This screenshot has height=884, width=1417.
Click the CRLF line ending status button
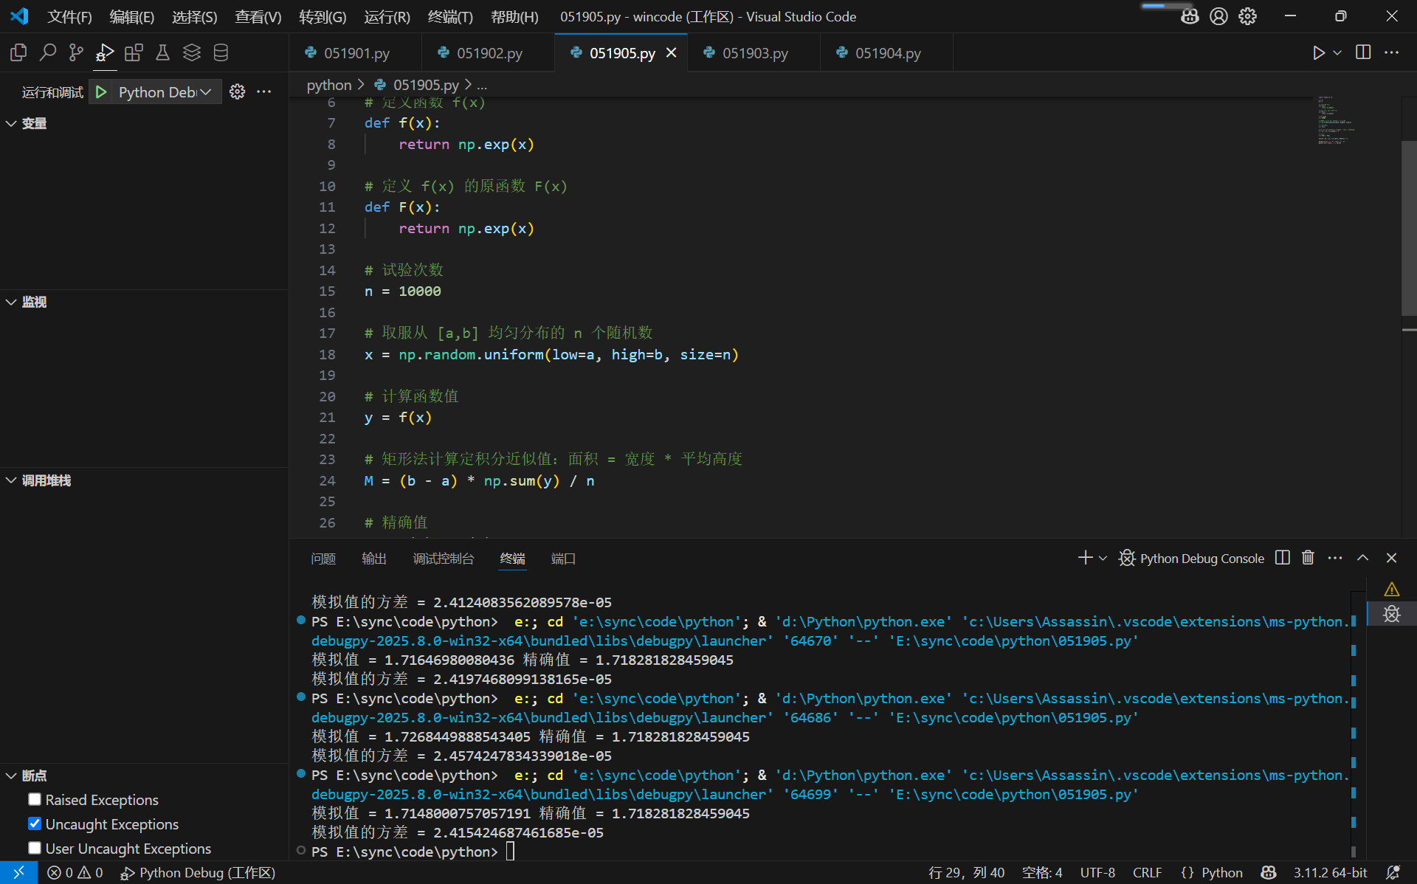point(1147,872)
